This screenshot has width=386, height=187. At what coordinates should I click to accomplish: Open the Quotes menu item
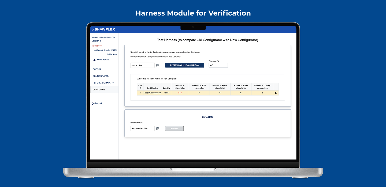97,69
